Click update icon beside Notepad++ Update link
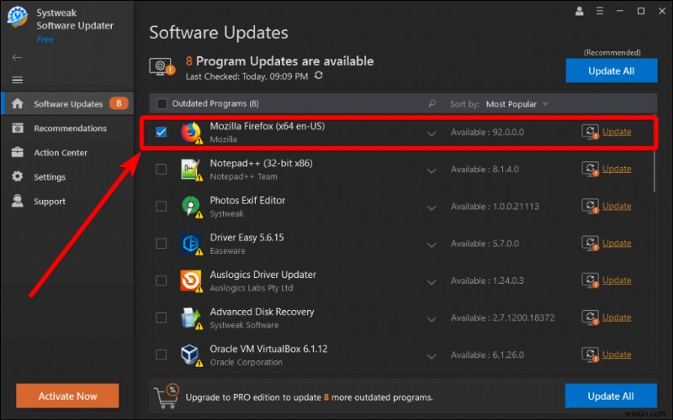 point(591,169)
